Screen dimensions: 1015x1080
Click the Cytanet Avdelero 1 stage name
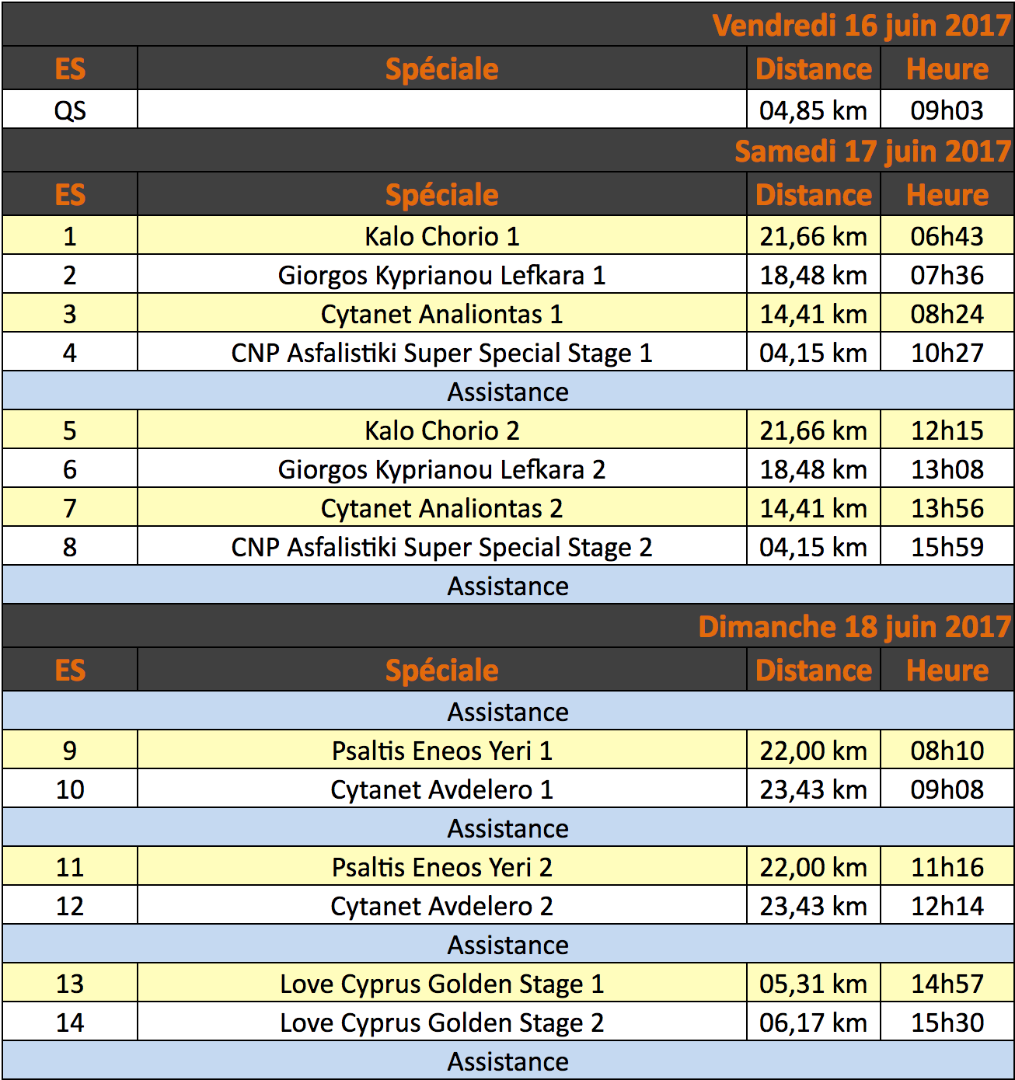[441, 789]
